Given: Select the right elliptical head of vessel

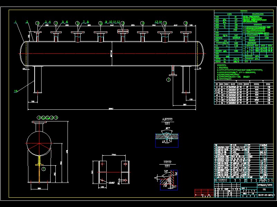Looking at the screenshot, I should coord(200,54).
